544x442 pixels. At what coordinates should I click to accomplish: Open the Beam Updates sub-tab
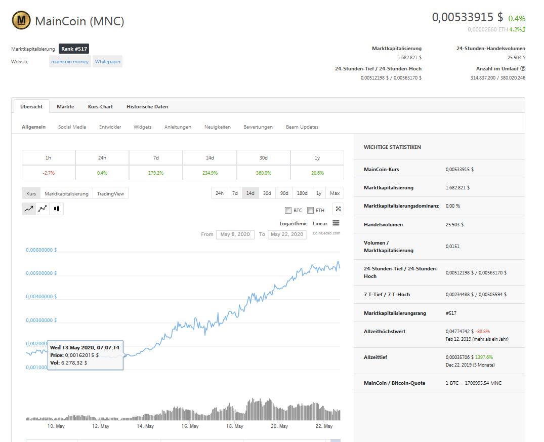[x=302, y=127]
